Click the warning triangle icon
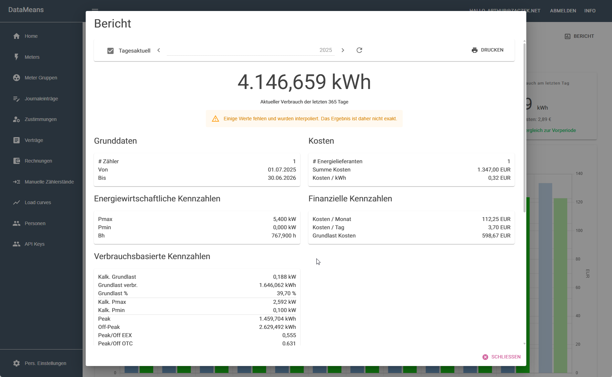612x377 pixels. 215,119
